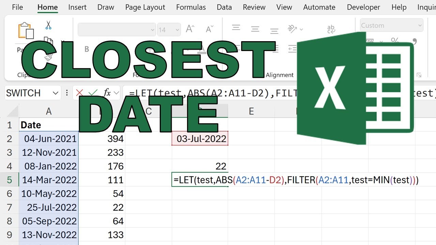Select column B cell with 64
This screenshot has height=245, width=436.
coord(102,221)
